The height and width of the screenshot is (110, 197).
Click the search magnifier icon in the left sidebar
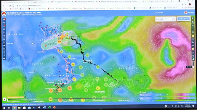tap(4, 23)
